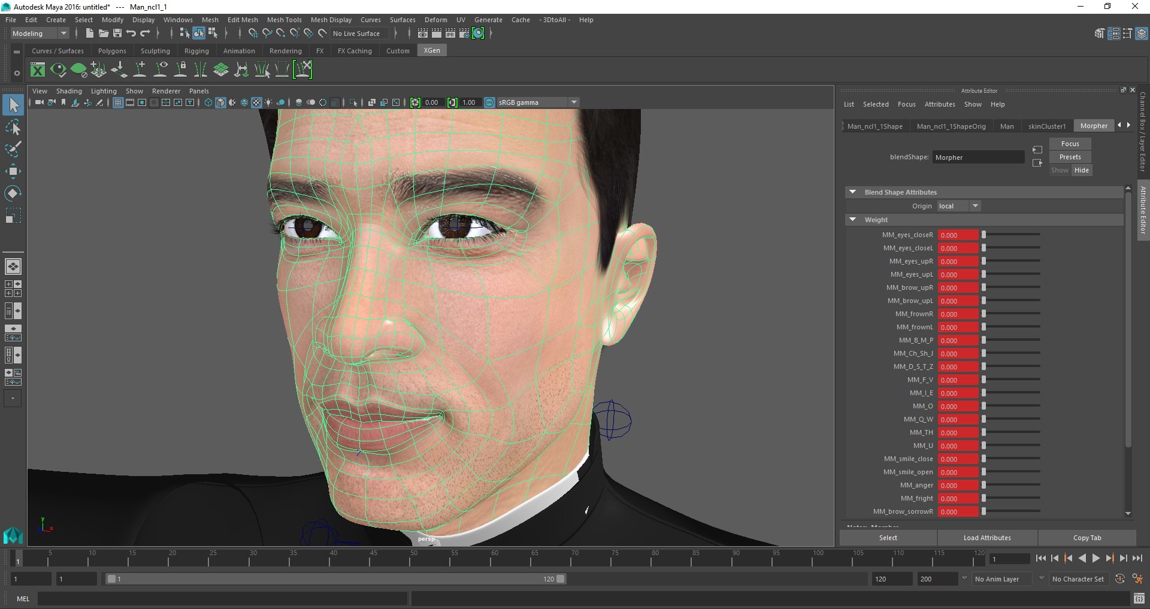
Task: Switch to the Rigging shelf tab
Action: tap(196, 51)
